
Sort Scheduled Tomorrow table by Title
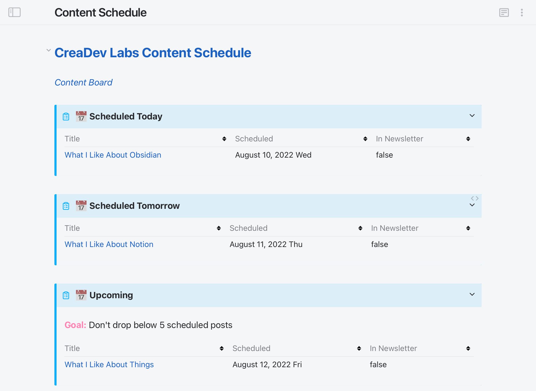(219, 228)
